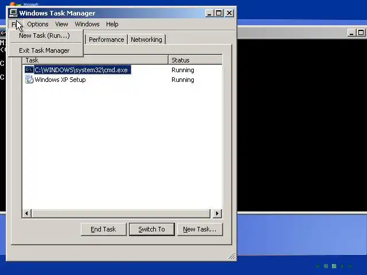Click the Task Manager title bar icon
The height and width of the screenshot is (275, 367).
14,13
